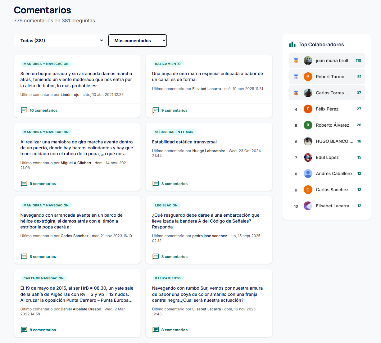Open the Todas (381) filter dropdown
This screenshot has height=343, width=381.
coord(59,40)
